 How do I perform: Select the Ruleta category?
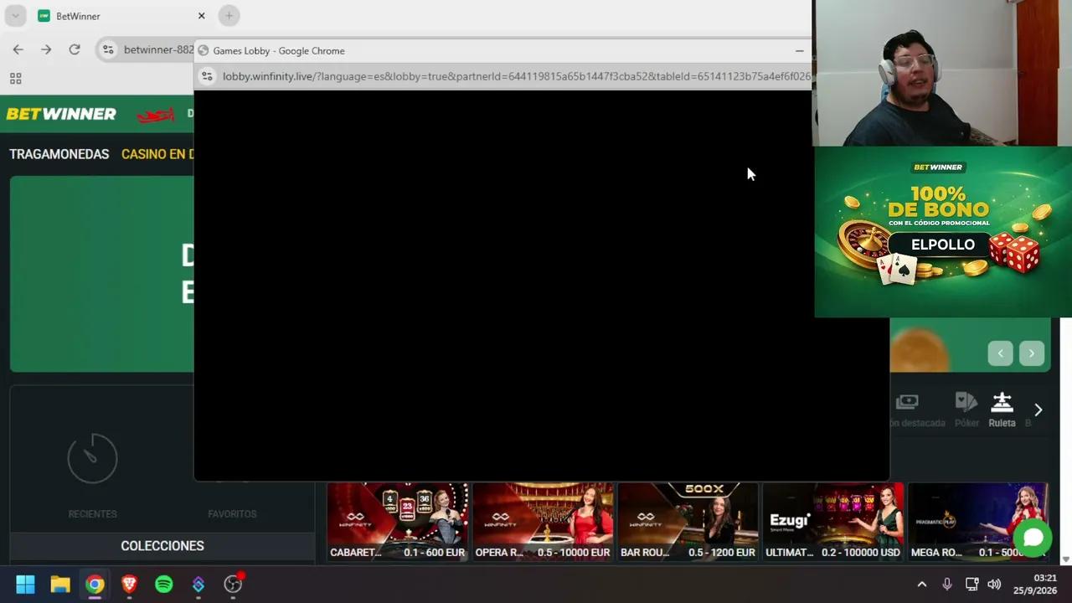[x=1002, y=410]
